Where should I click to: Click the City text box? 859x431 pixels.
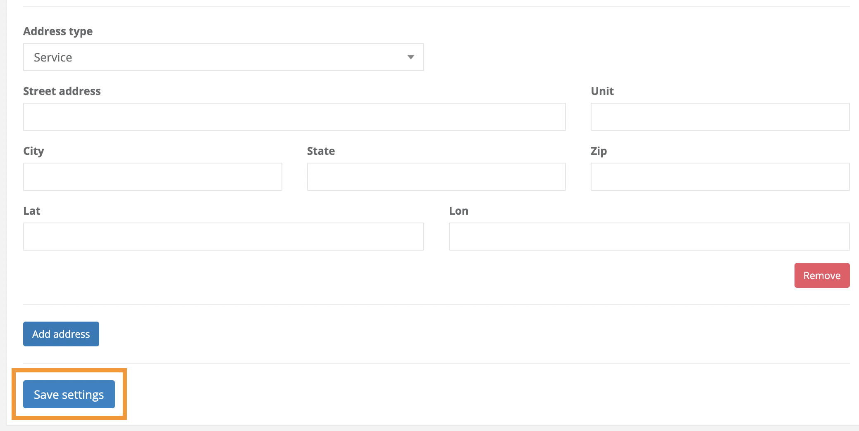(x=152, y=177)
